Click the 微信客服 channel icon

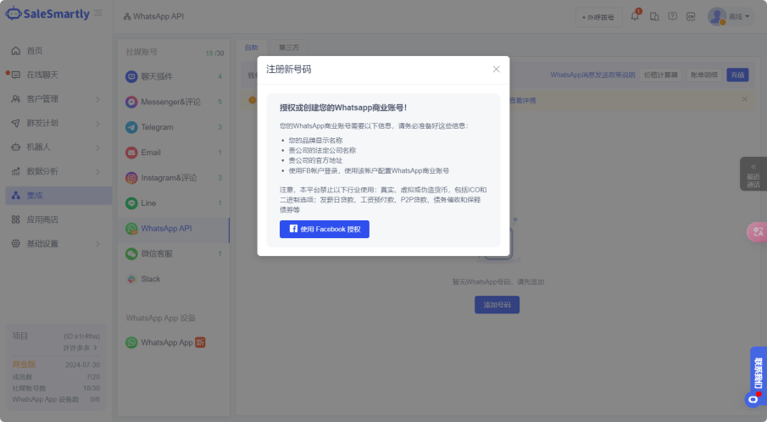(131, 253)
